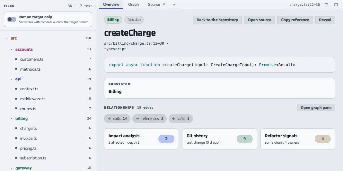Click the src/billing/charge.ts:12–30 path text

tap(134, 43)
